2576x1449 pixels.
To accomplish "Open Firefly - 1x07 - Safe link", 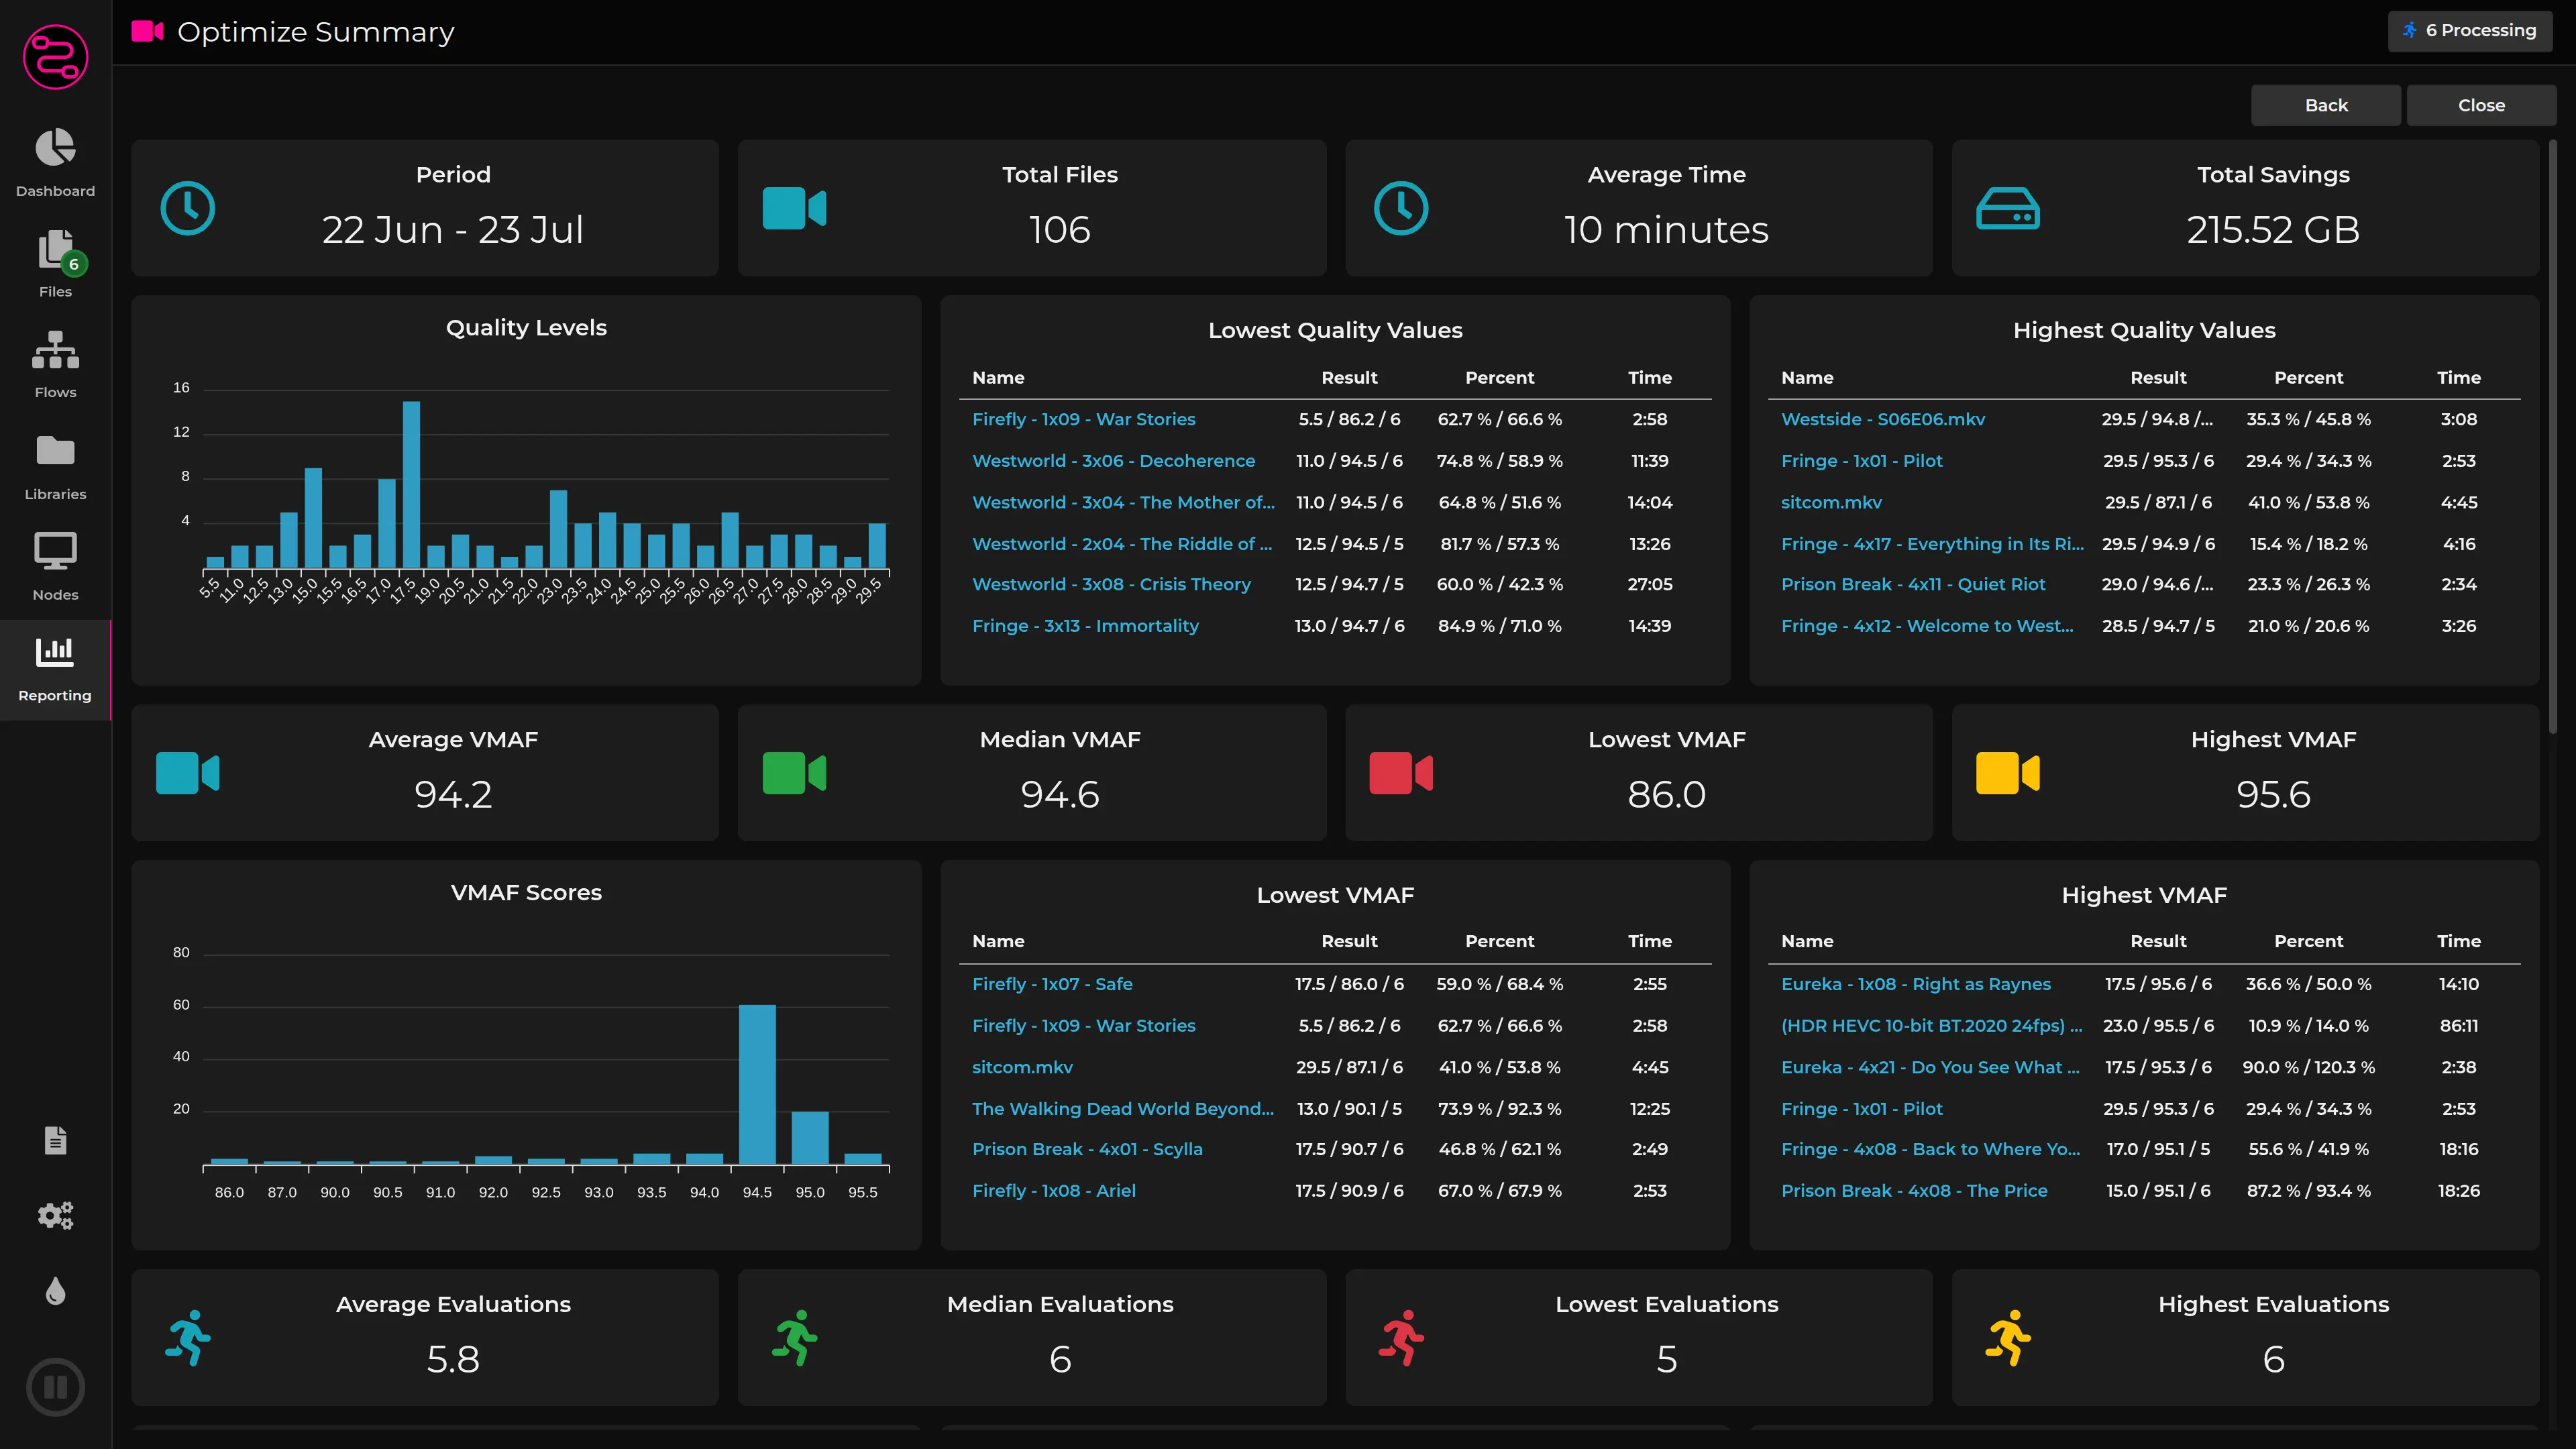I will click(x=1052, y=984).
